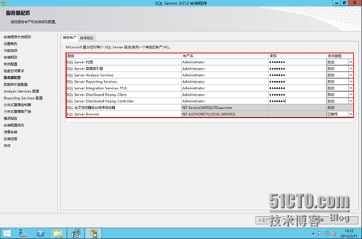The width and height of the screenshot is (362, 239).
Task: Edit account name for SQL Server Reporting Services
Action: 225,81
